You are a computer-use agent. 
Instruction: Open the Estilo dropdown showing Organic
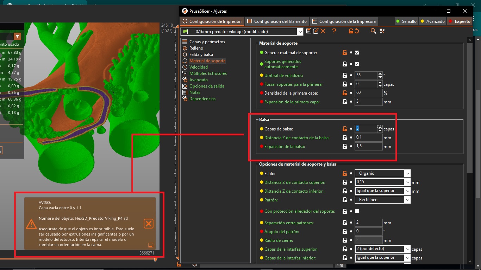382,173
